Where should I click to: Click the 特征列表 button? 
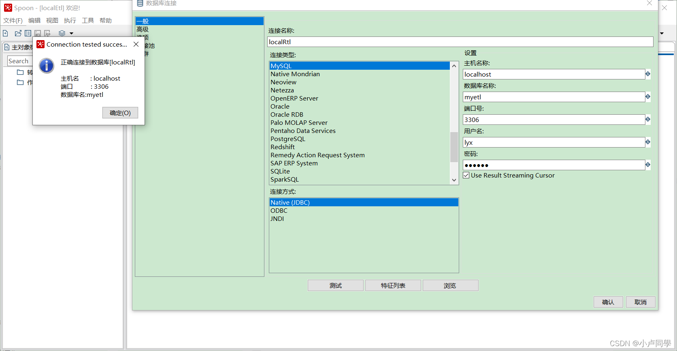393,285
